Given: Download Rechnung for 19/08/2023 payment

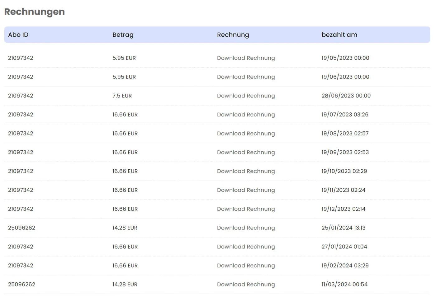Looking at the screenshot, I should (246, 133).
